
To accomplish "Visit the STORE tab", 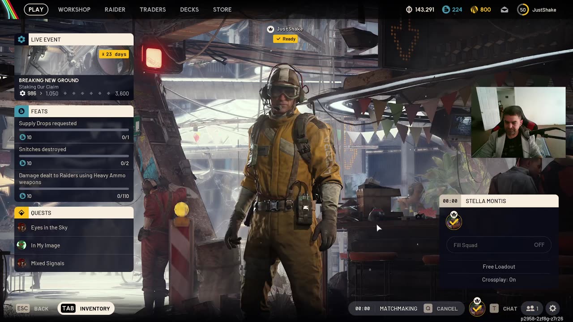I will click(222, 9).
